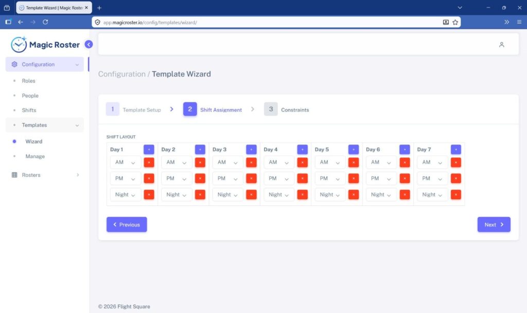Remove the AM shift from Day 1

pyautogui.click(x=149, y=162)
